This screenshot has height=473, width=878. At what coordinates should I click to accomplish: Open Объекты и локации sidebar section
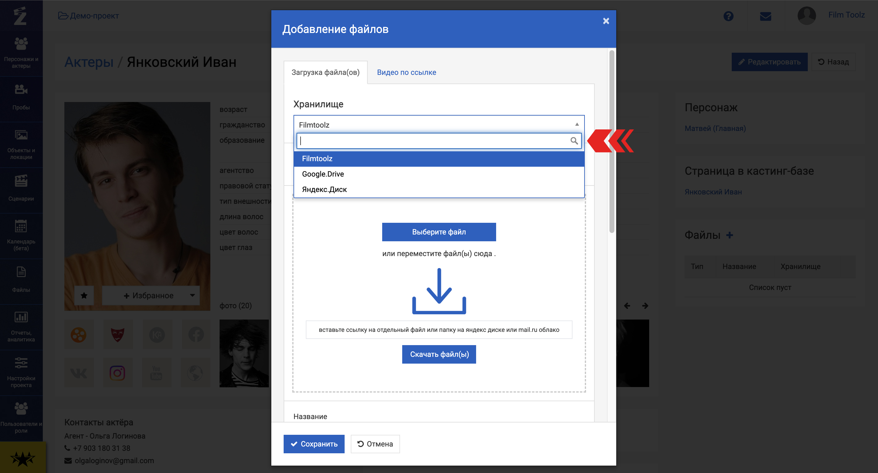21,144
